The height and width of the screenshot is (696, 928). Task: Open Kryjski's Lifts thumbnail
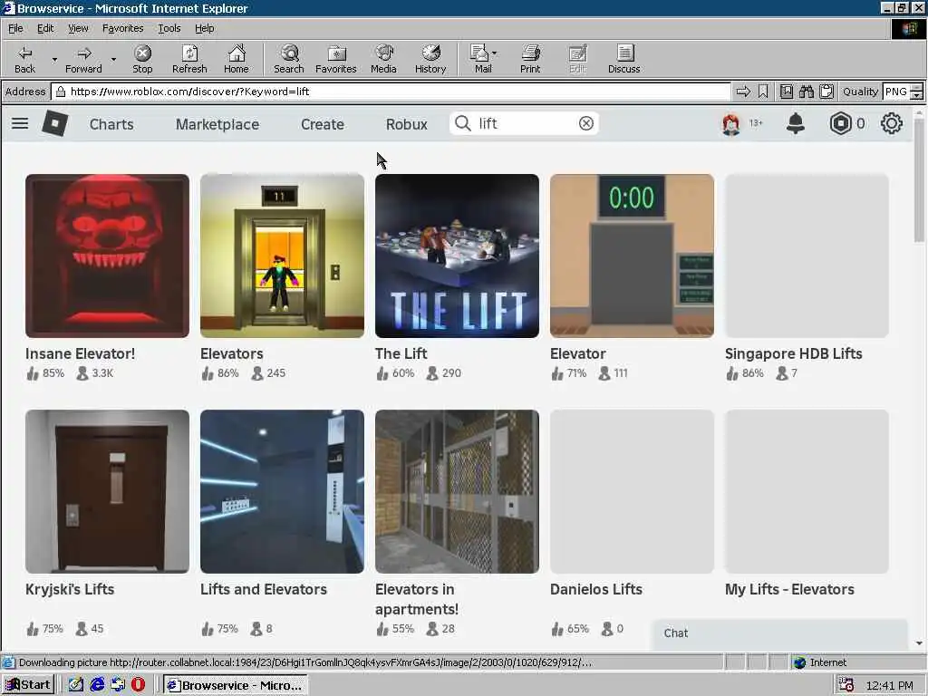coord(107,491)
